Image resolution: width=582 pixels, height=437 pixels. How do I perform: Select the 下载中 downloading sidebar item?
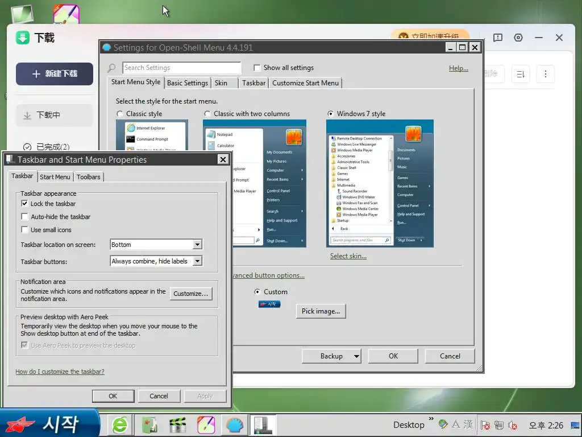point(54,115)
